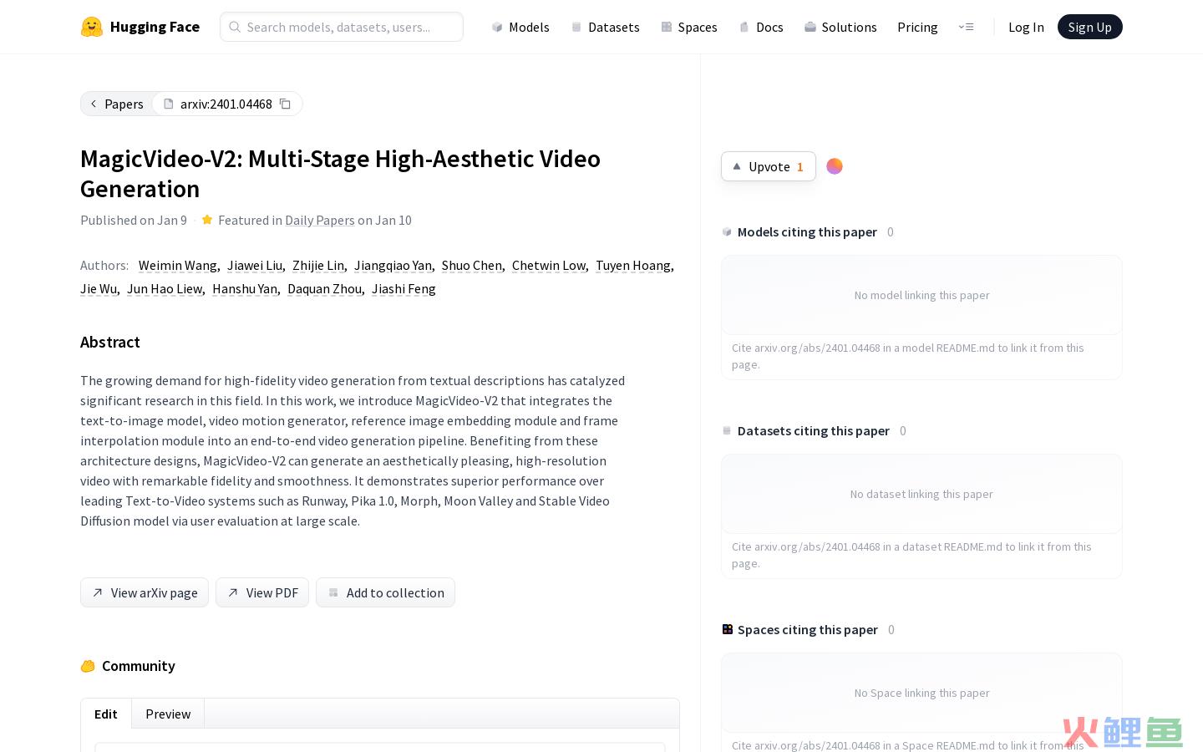Follow the Daily Papers link

coord(320,220)
